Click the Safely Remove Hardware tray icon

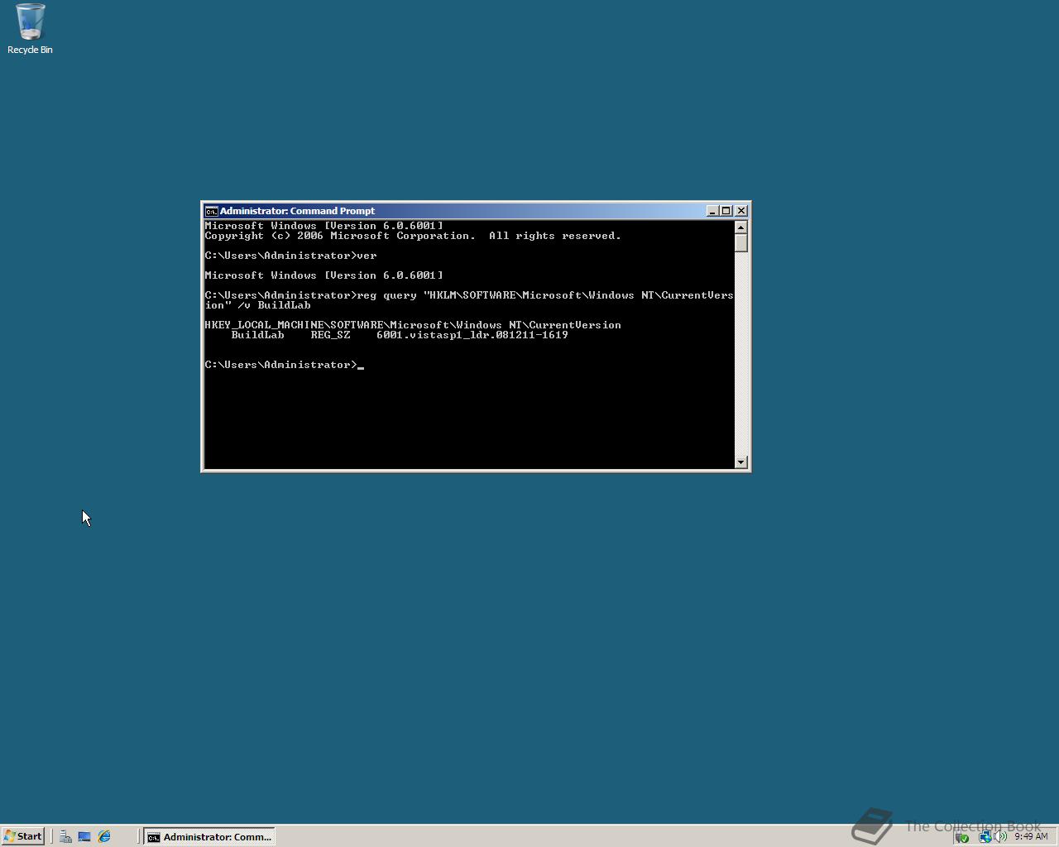tap(961, 837)
